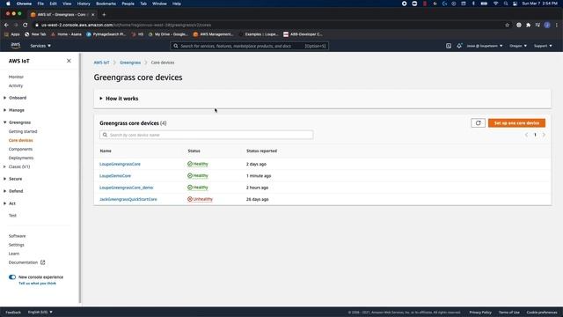Open Chrome three-dot menu
The height and width of the screenshot is (317, 563).
tap(557, 25)
